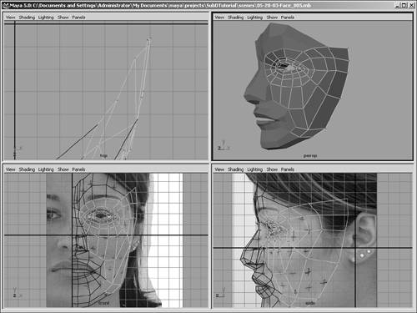
Task: Click the Maya application icon in title bar
Action: (x=6, y=5)
